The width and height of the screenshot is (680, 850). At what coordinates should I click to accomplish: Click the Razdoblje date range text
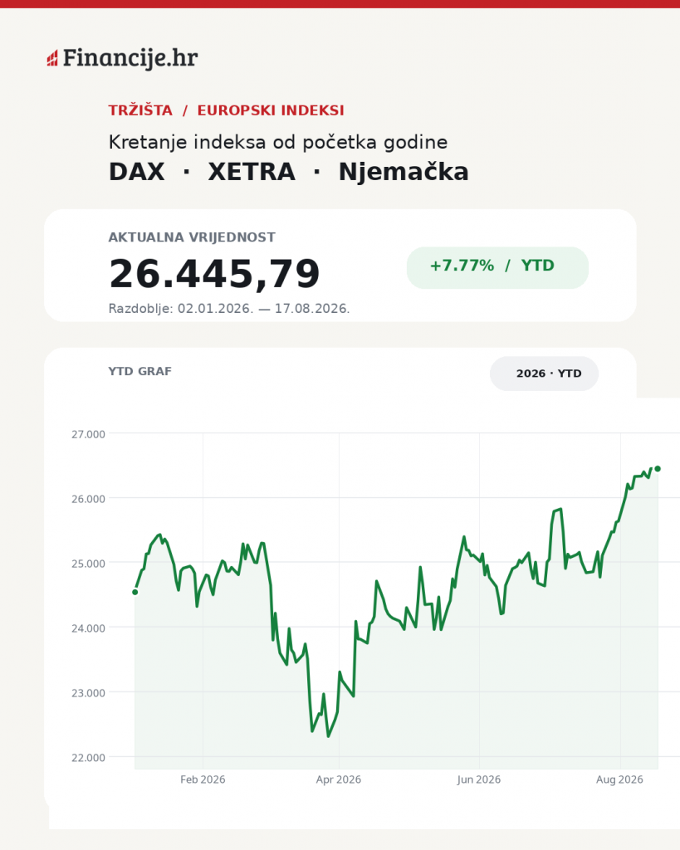[229, 309]
